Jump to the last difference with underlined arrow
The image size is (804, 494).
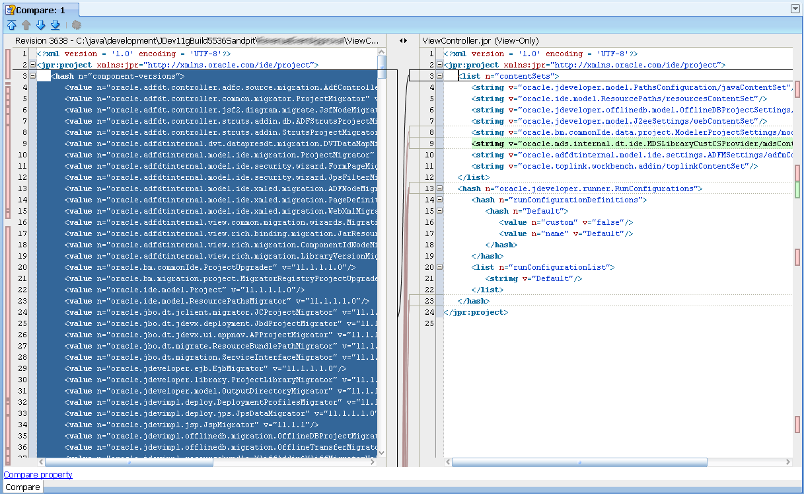point(54,24)
